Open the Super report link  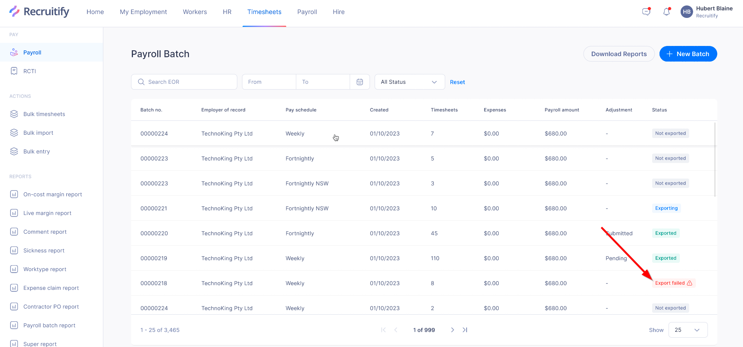tap(40, 344)
